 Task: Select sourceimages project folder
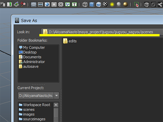pyautogui.click(x=32, y=119)
